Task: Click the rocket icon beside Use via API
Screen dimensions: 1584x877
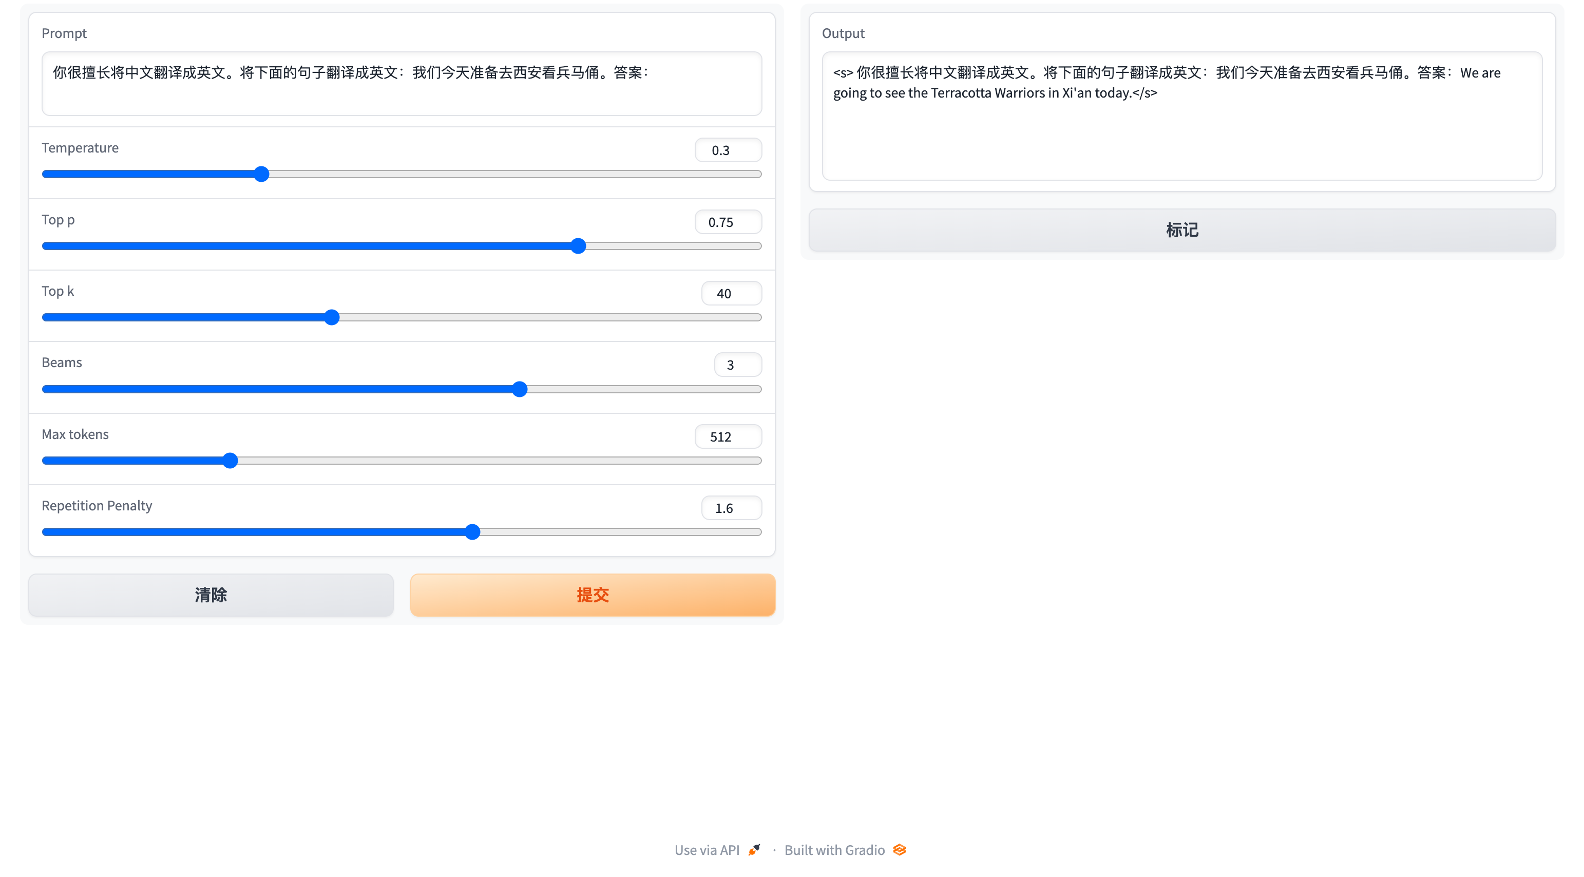Action: click(x=754, y=849)
